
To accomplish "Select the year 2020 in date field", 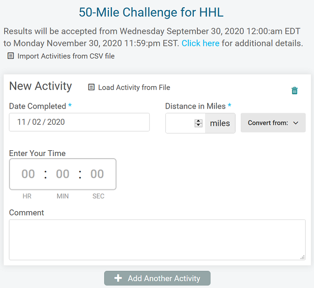I will click(56, 122).
